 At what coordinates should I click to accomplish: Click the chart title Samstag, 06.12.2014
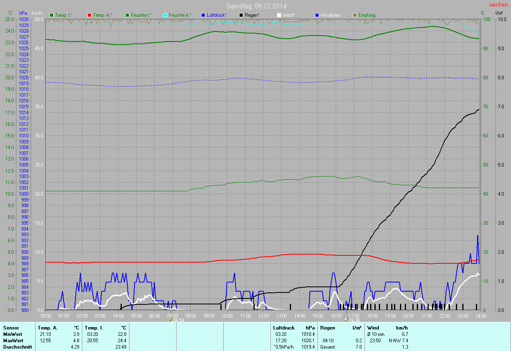(x=256, y=6)
